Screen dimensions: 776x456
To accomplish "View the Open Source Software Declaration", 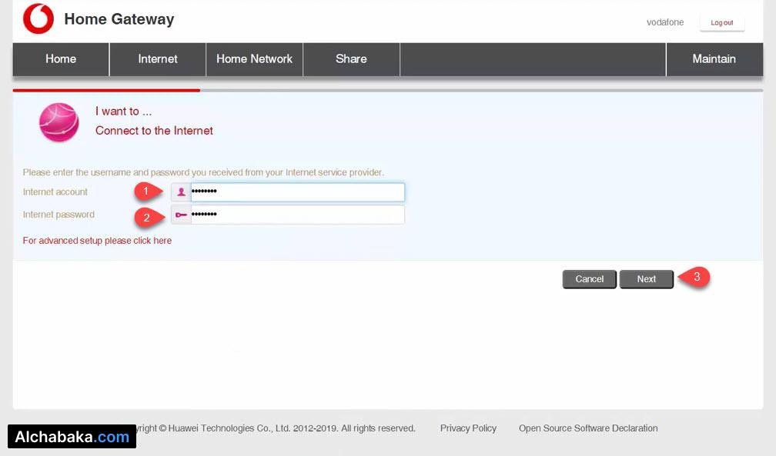I will 587,428.
